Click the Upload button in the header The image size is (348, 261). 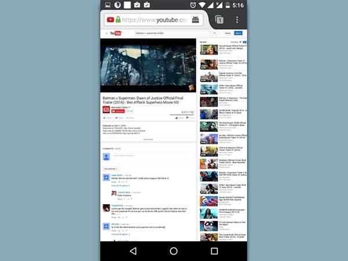point(229,34)
